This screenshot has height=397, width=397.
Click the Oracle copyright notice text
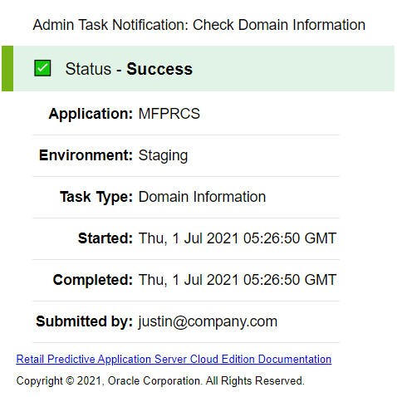coord(160,381)
